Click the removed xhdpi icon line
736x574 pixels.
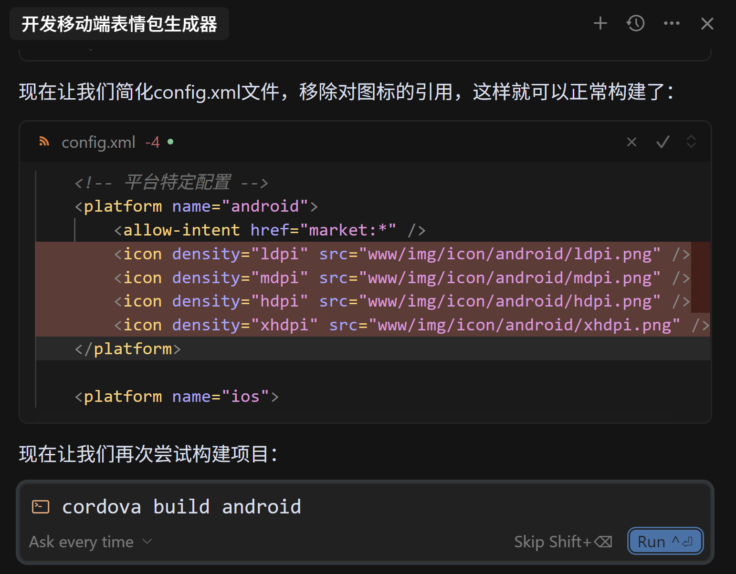(373, 325)
